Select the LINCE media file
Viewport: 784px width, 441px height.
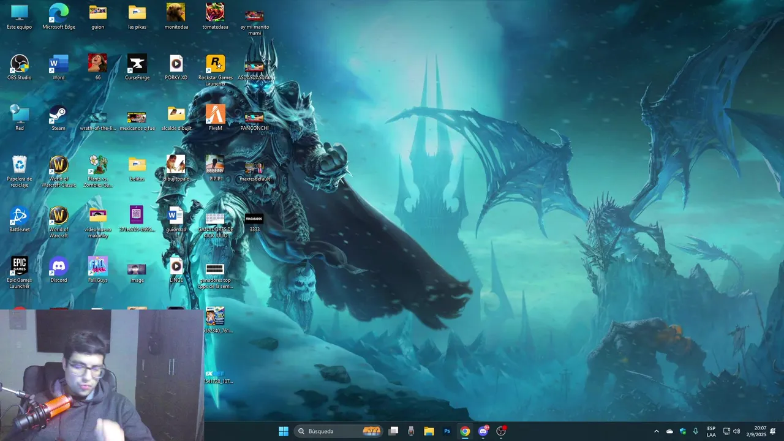click(x=176, y=270)
